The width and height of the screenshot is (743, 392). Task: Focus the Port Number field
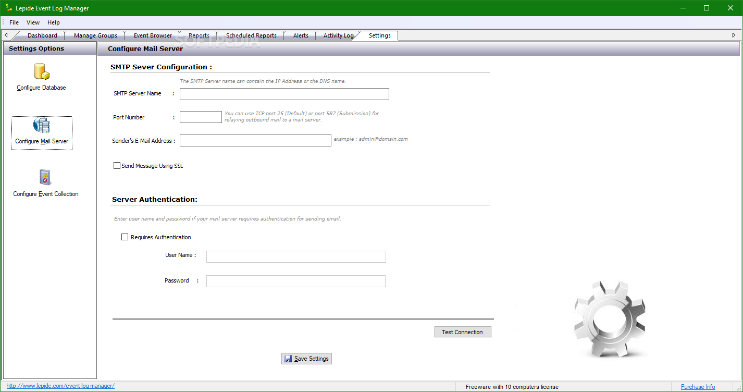point(201,117)
